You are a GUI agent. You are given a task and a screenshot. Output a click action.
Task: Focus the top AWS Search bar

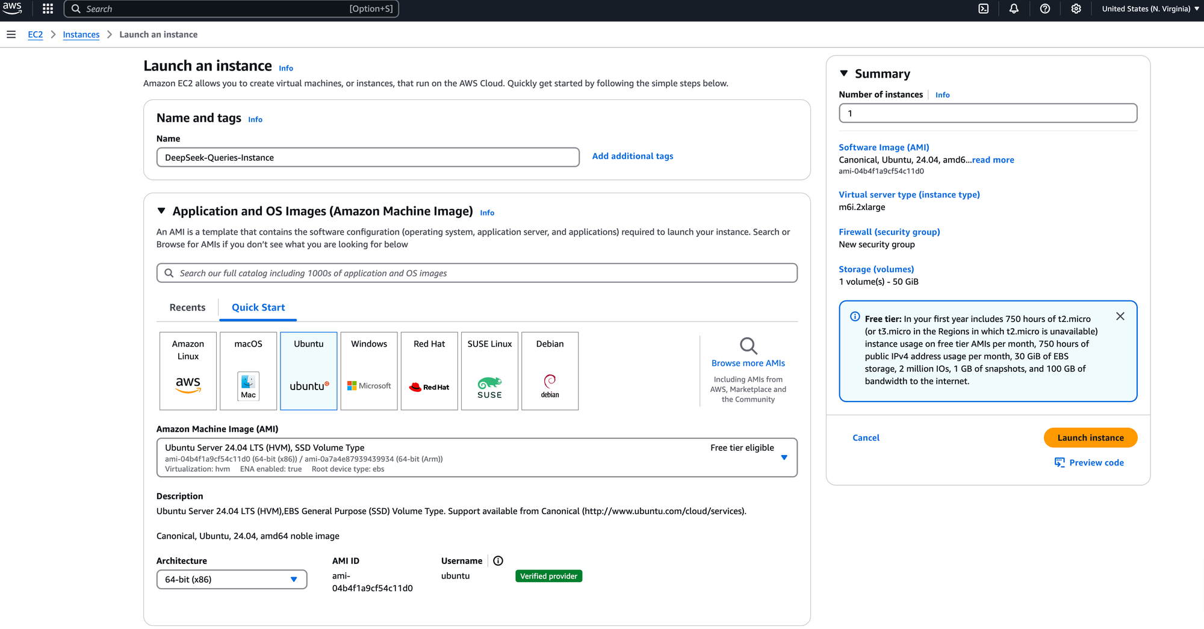tap(231, 8)
